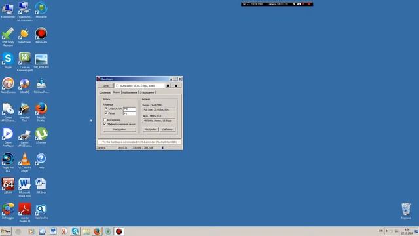Click the pause recording button in Bandicam
419x236 pixels.
[x=168, y=86]
